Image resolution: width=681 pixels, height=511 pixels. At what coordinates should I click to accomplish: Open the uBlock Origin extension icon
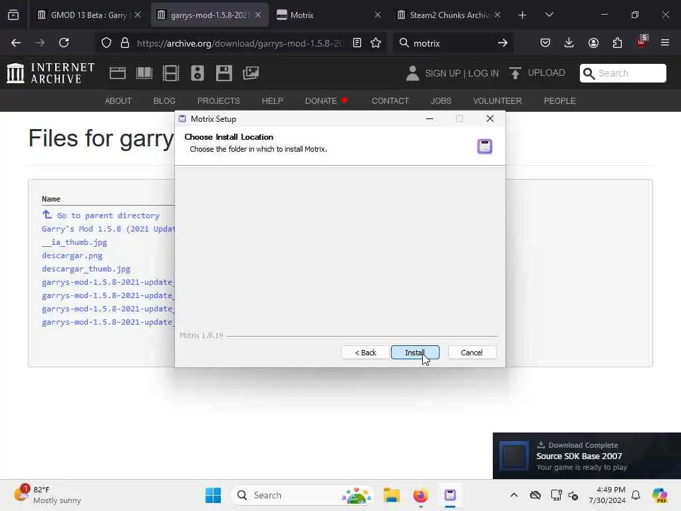click(642, 42)
